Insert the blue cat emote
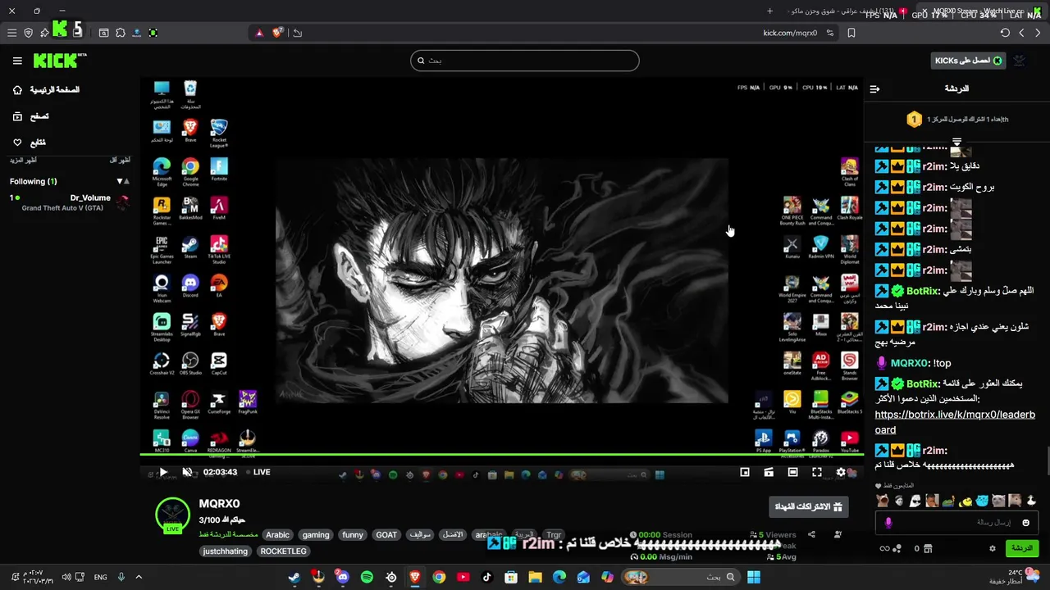Viewport: 1050px width, 590px height. coord(982,501)
